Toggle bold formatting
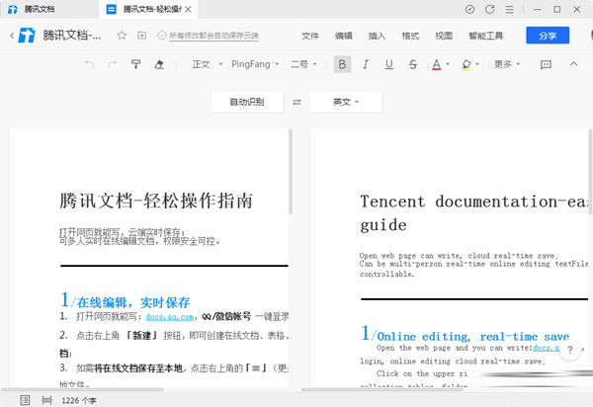 pos(342,64)
